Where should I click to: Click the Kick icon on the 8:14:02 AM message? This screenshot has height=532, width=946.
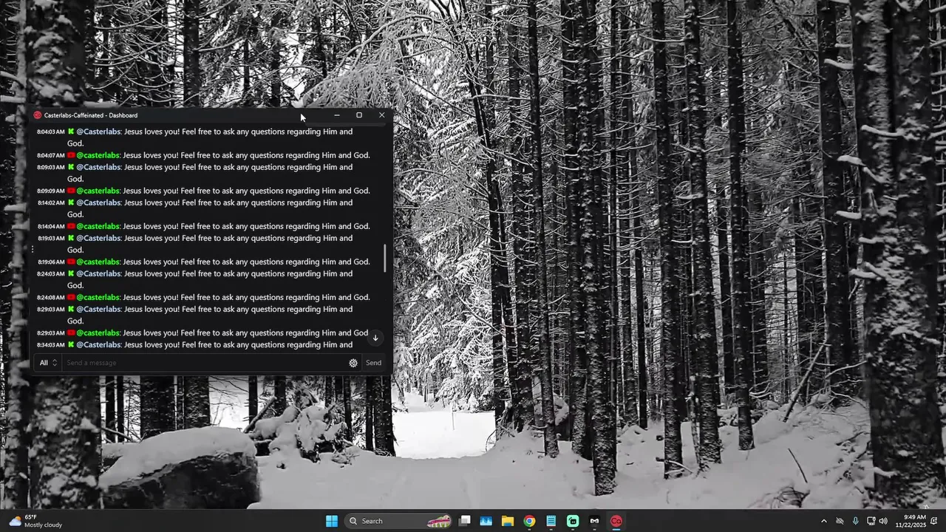(x=71, y=202)
